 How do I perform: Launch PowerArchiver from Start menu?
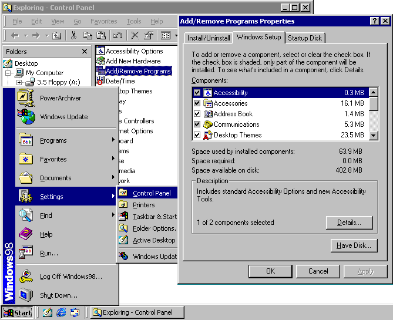66,98
